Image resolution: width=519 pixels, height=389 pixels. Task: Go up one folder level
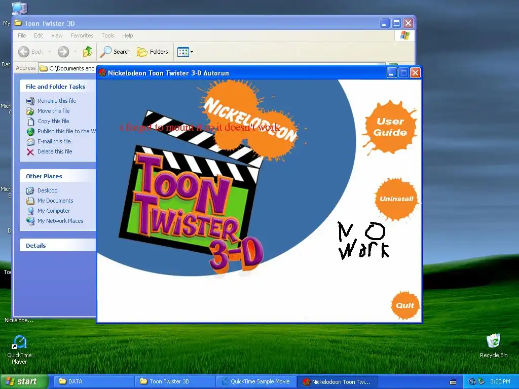(x=87, y=52)
